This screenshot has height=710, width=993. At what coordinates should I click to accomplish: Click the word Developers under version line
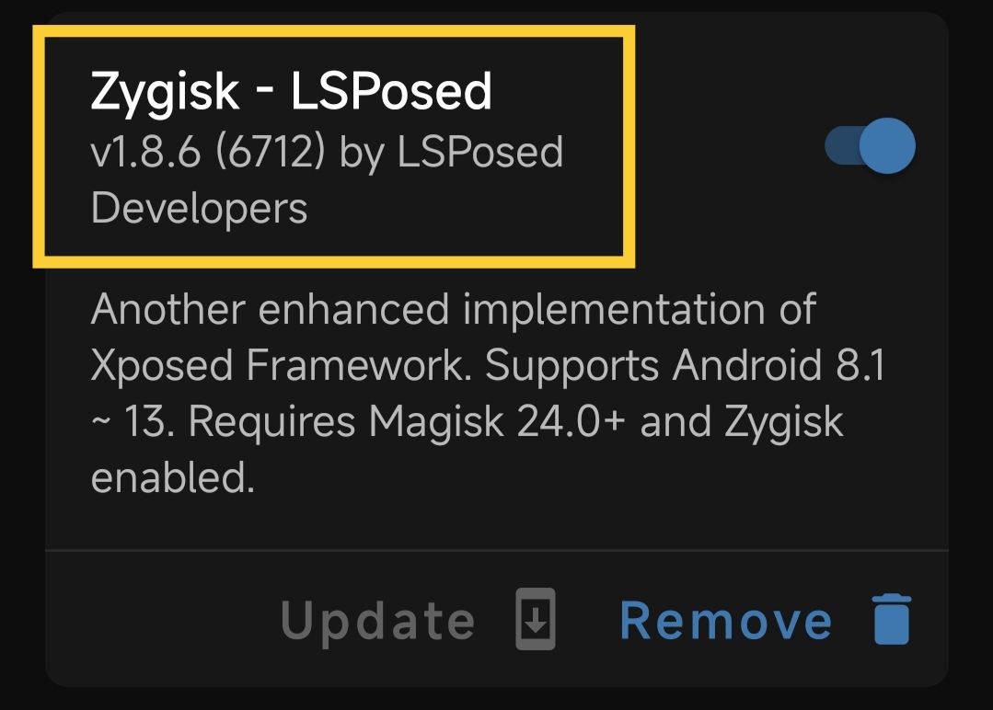(x=199, y=208)
